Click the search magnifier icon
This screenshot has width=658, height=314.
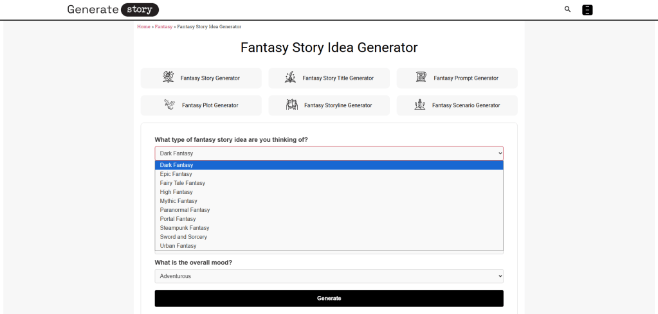point(567,10)
